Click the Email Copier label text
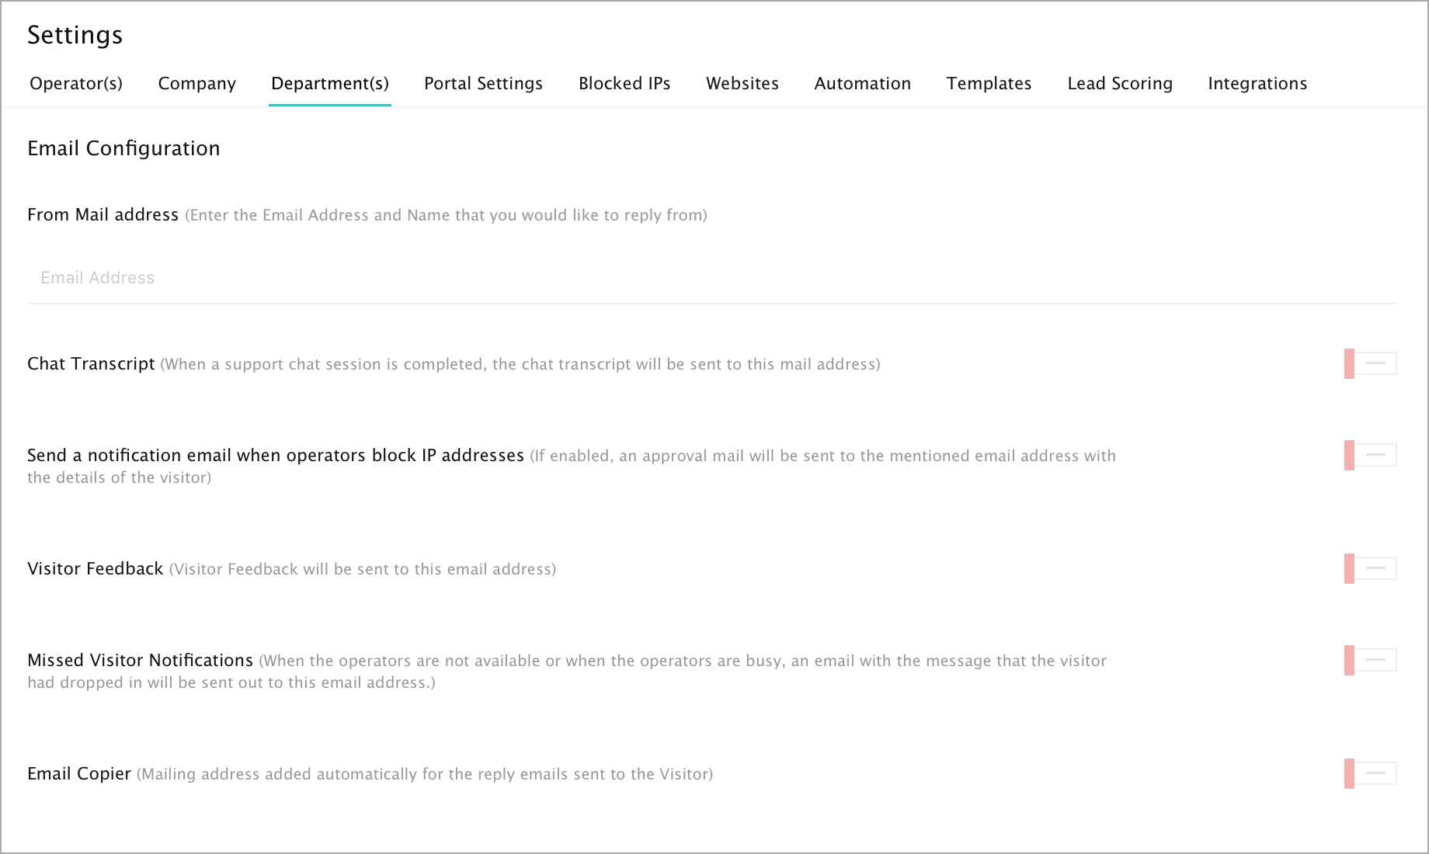The image size is (1429, 854). 79,774
